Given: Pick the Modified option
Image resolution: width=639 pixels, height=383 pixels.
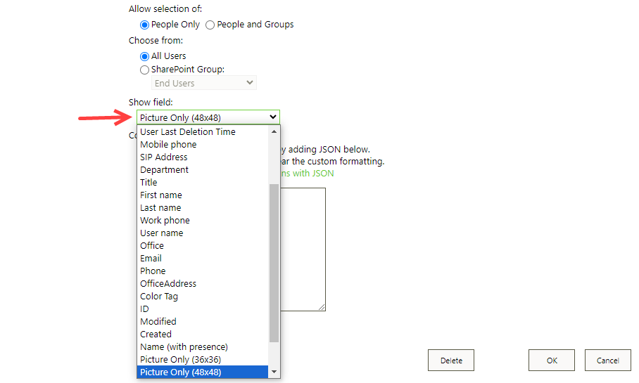Looking at the screenshot, I should point(203,321).
